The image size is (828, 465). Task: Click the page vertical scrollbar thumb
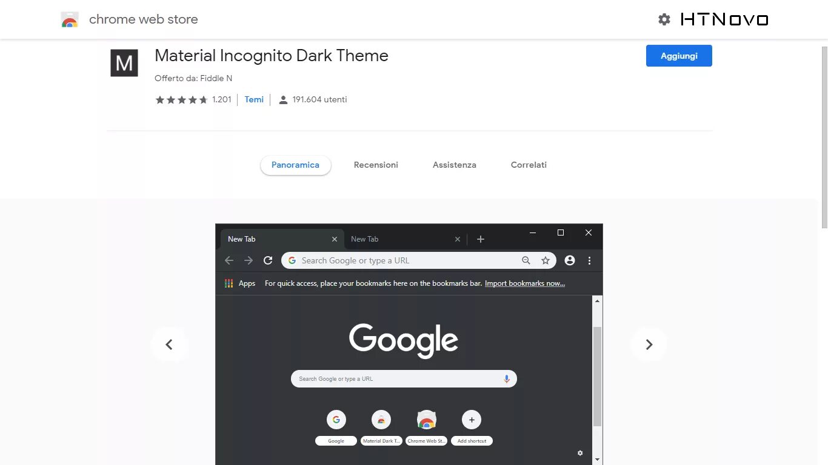[x=824, y=136]
